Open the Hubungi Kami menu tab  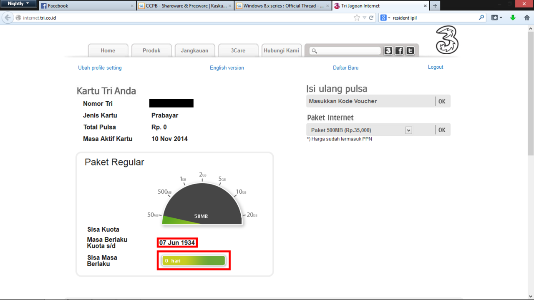click(x=282, y=50)
